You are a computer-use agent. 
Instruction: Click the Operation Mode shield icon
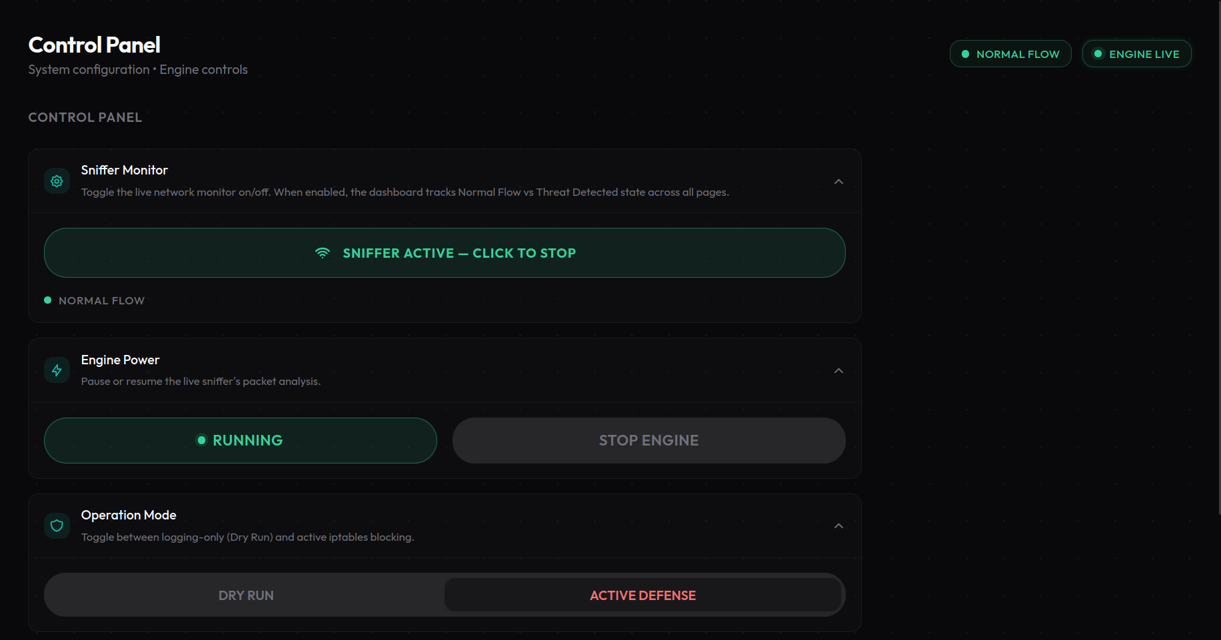click(x=57, y=526)
